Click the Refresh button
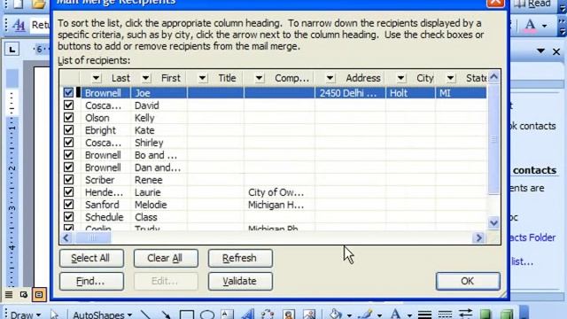The image size is (567, 319). [x=240, y=258]
